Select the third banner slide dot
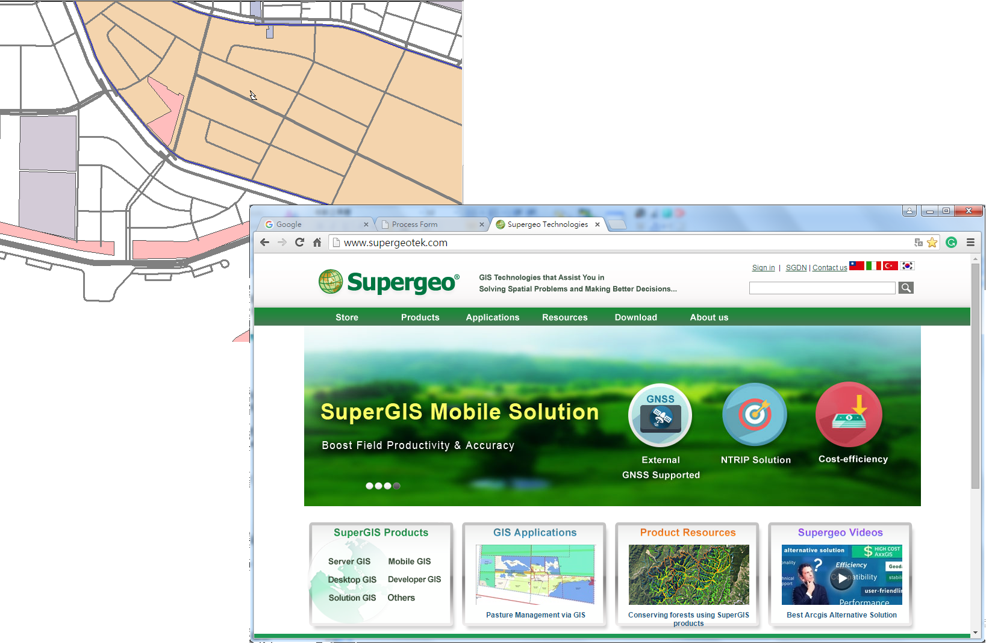 (x=387, y=486)
